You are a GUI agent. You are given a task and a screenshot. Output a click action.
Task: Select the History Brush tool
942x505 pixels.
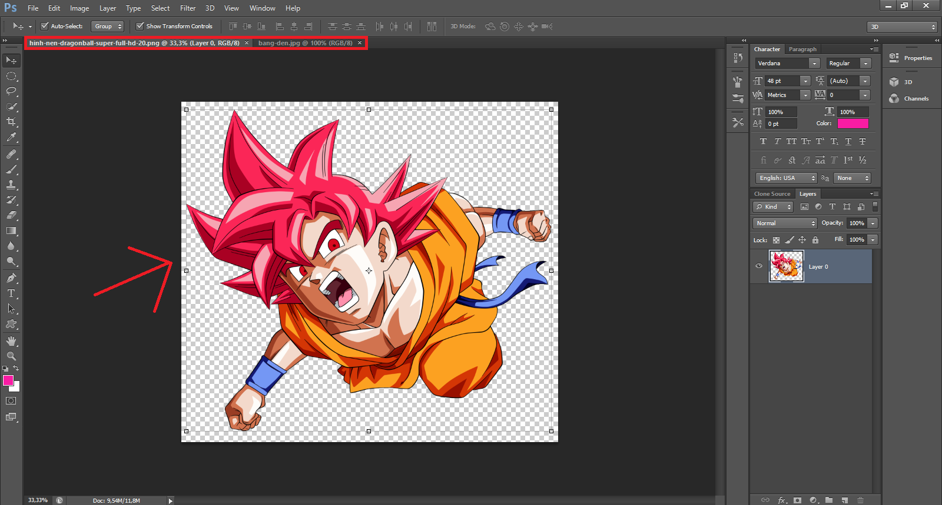[x=11, y=200]
